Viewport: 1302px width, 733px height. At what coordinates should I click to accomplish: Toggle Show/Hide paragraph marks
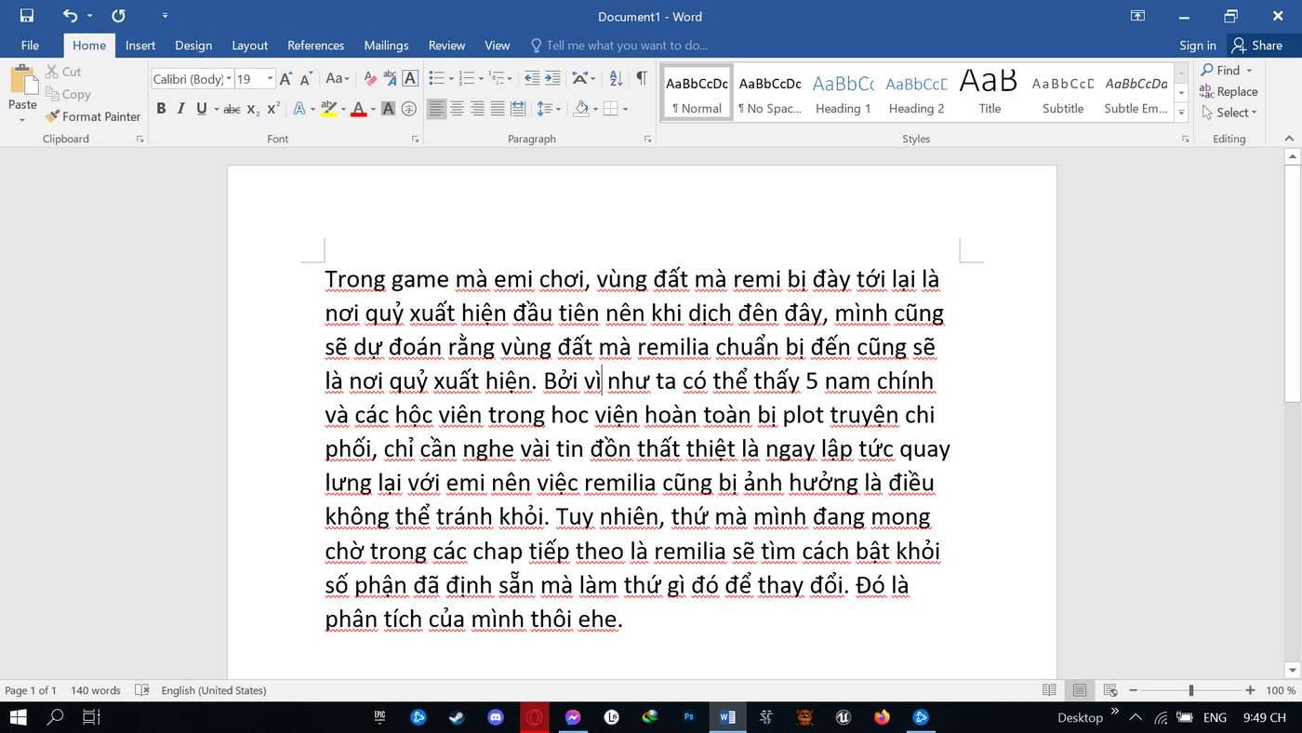[641, 79]
